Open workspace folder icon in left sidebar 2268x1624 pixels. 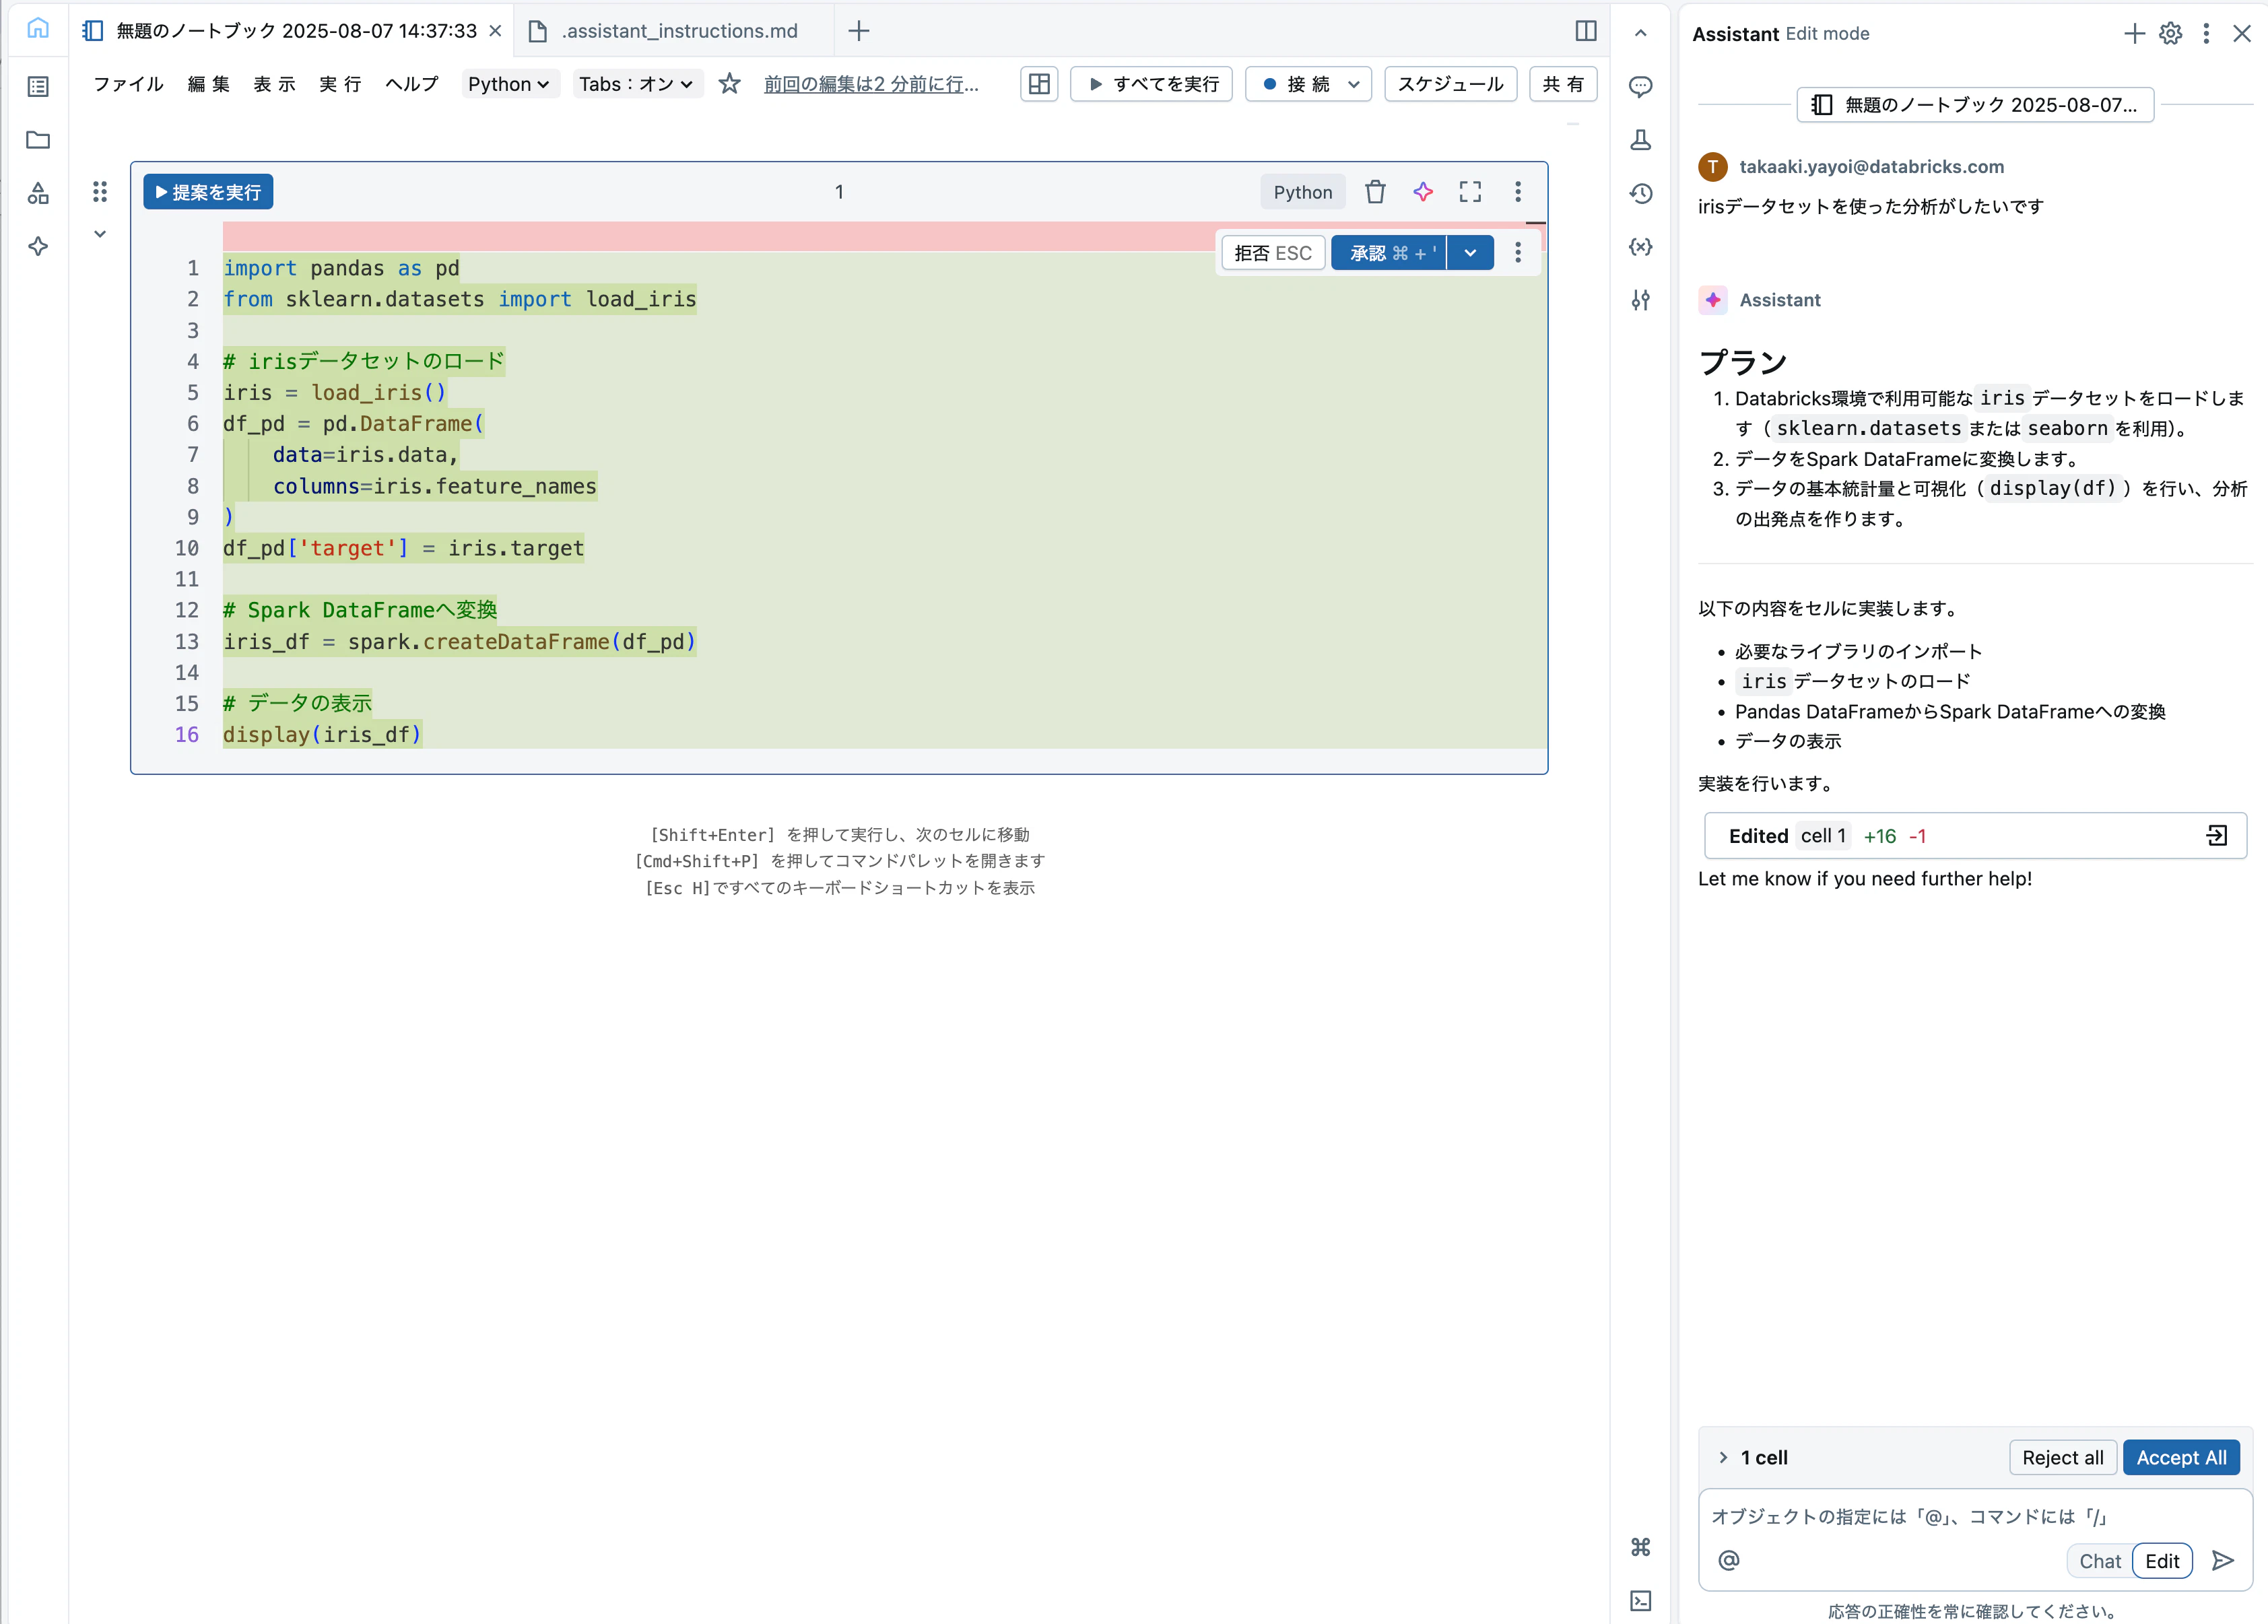[38, 140]
